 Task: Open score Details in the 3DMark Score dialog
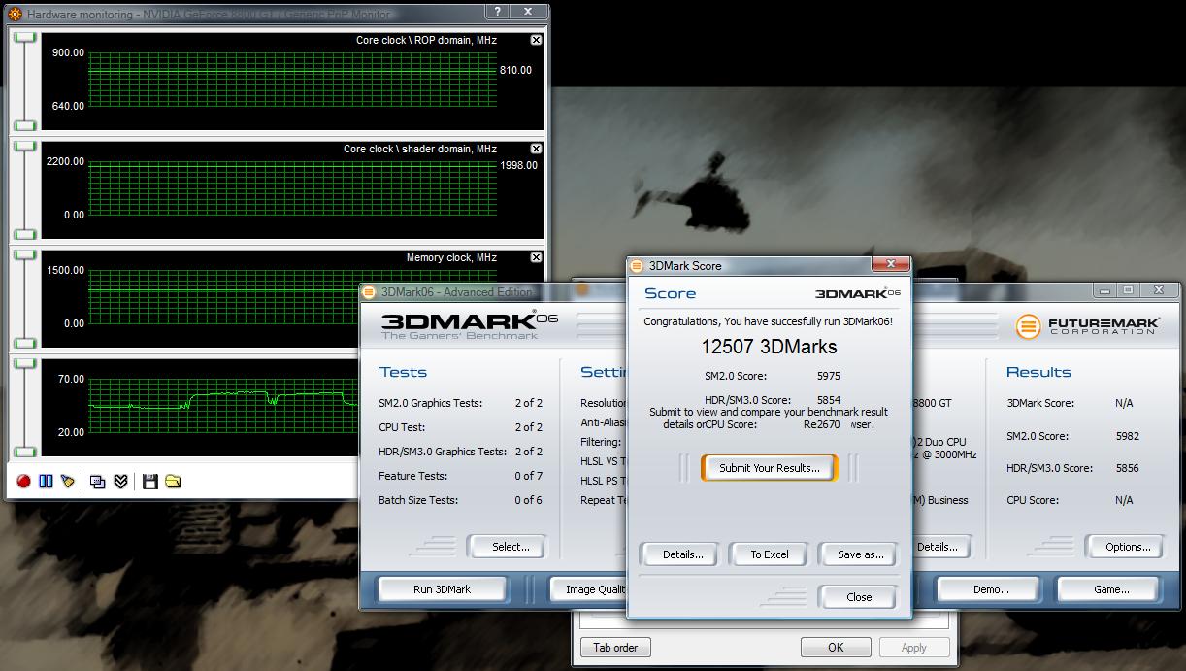[x=682, y=554]
